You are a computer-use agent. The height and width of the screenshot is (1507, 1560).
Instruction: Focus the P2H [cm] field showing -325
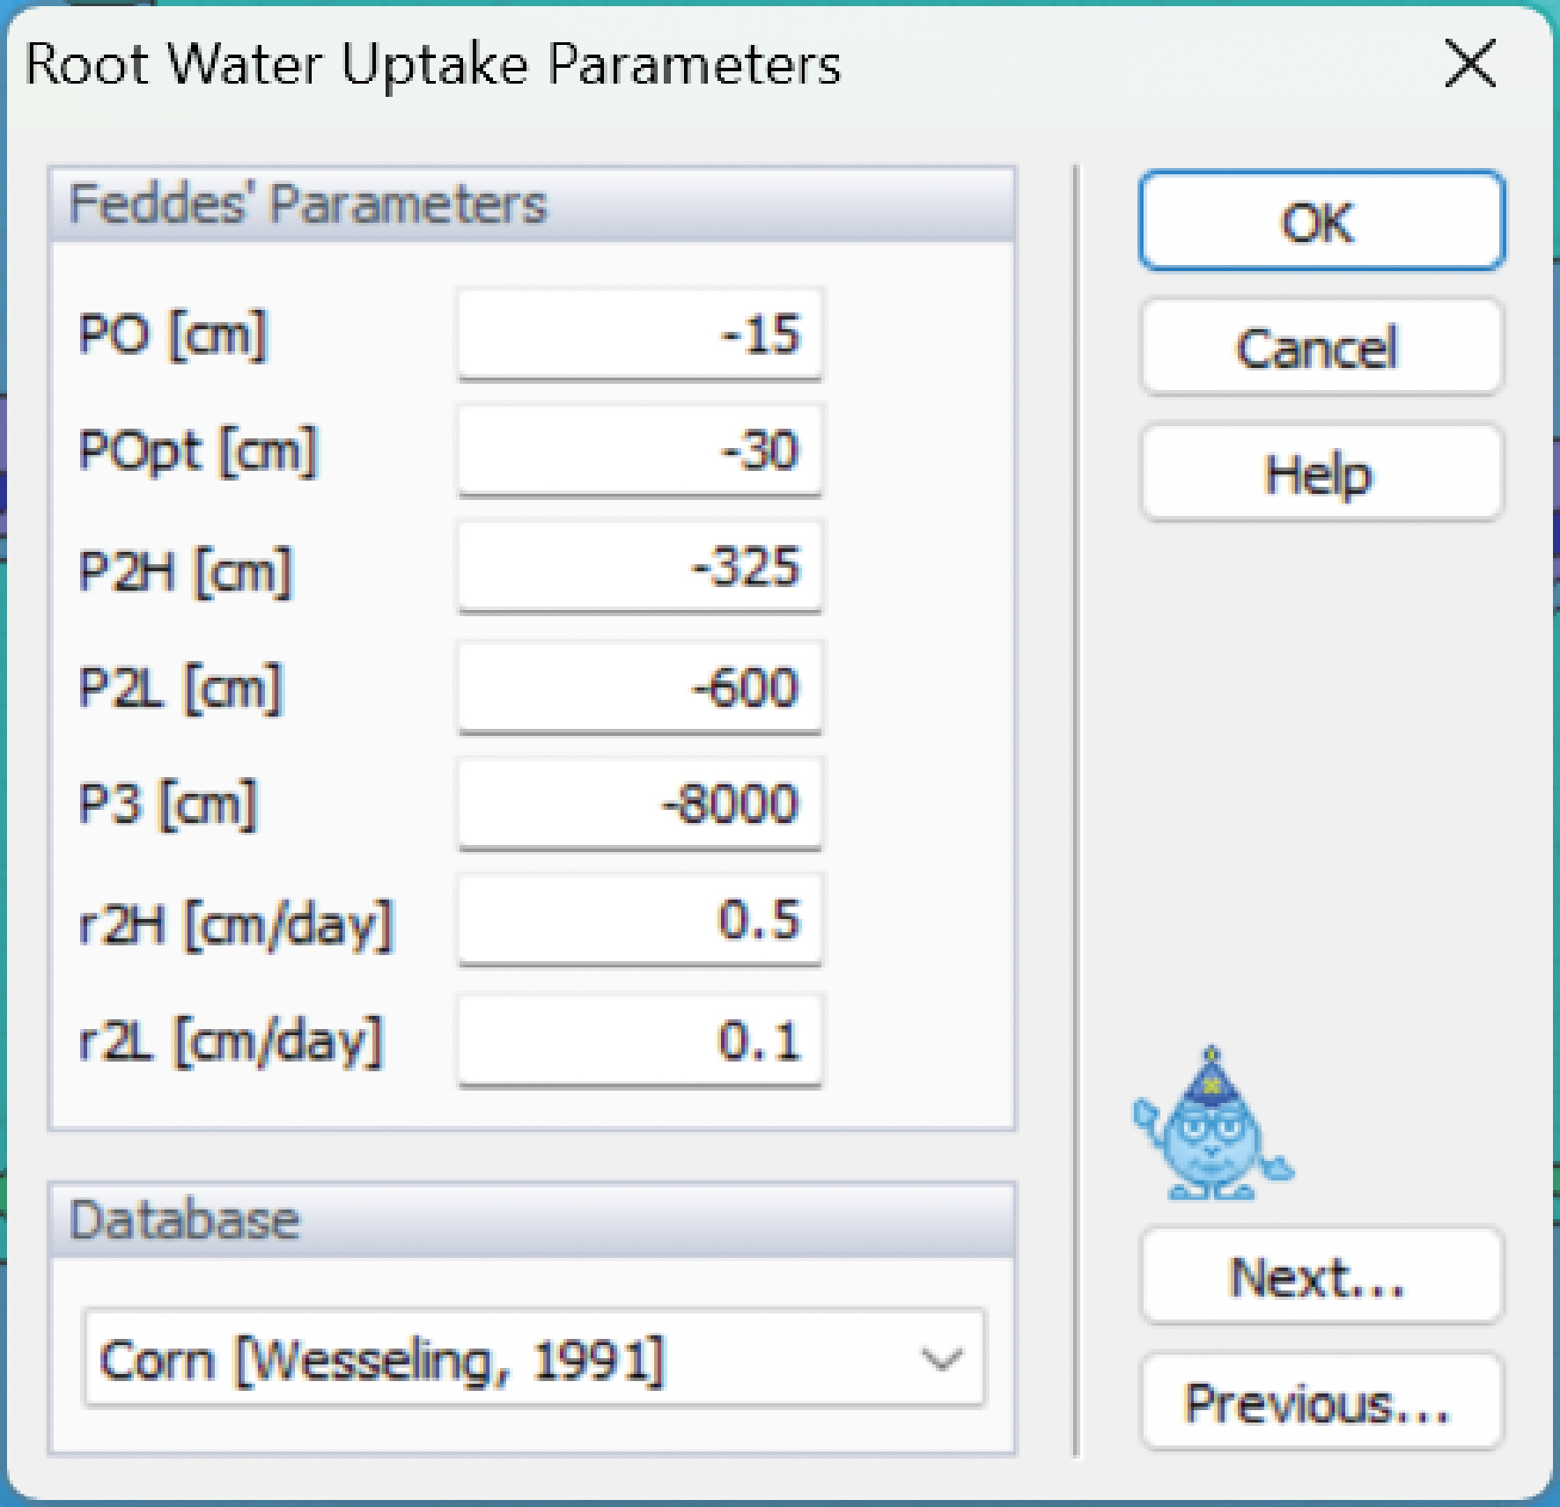coord(640,568)
